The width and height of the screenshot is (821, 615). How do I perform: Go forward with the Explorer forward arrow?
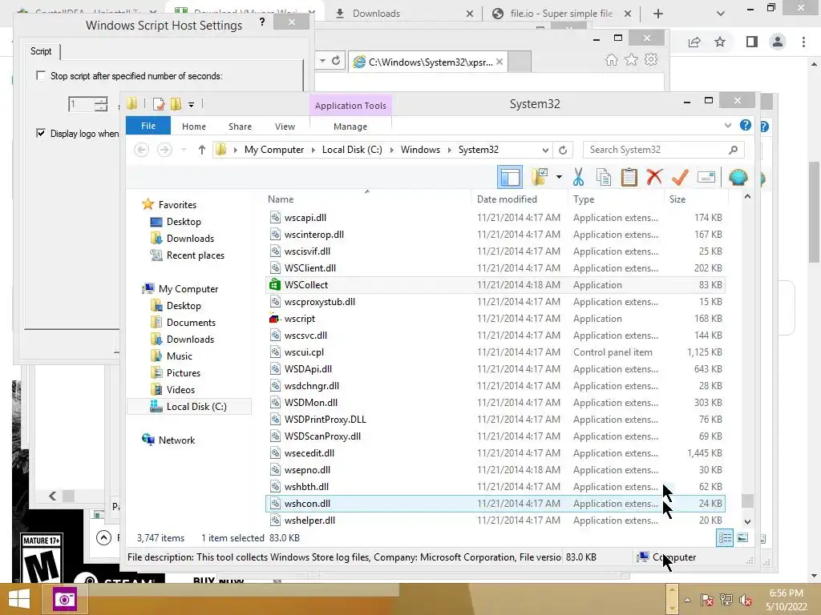[x=164, y=150]
